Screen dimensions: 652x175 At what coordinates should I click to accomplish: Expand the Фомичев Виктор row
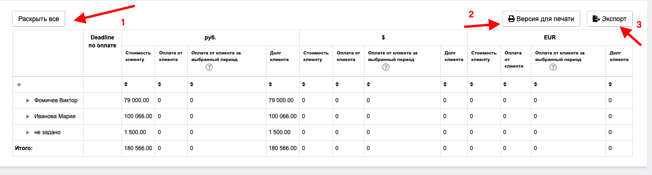[x=28, y=100]
